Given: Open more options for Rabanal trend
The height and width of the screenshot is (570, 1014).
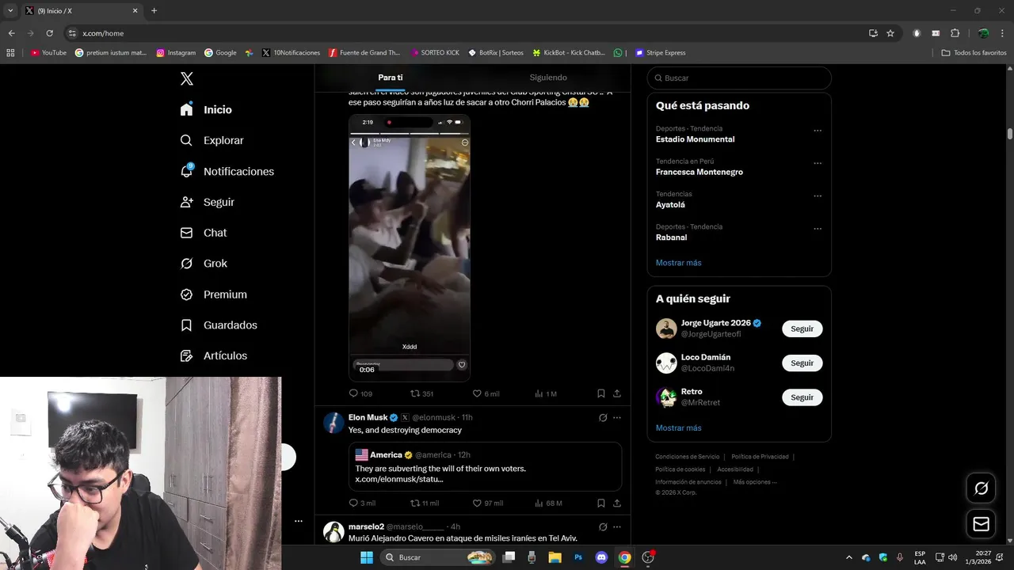Looking at the screenshot, I should pos(818,229).
